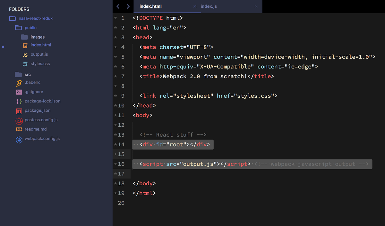Click the webpack javascript output comment

(x=312, y=164)
